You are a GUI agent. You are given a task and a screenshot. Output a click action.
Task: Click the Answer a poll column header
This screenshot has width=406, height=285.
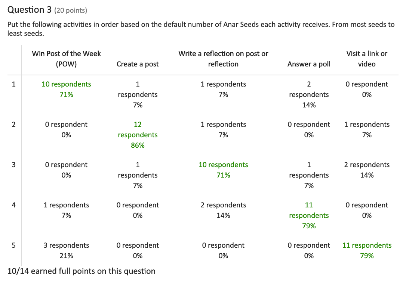(309, 64)
